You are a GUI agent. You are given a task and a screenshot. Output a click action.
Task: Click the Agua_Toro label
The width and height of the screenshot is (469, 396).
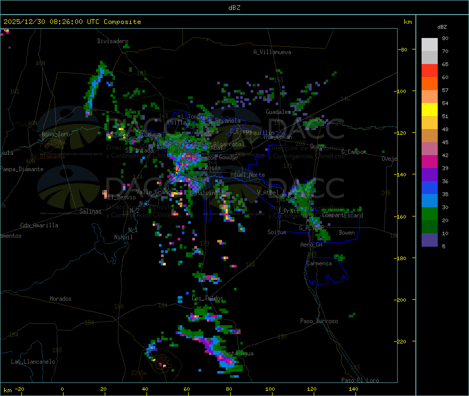click(56, 134)
